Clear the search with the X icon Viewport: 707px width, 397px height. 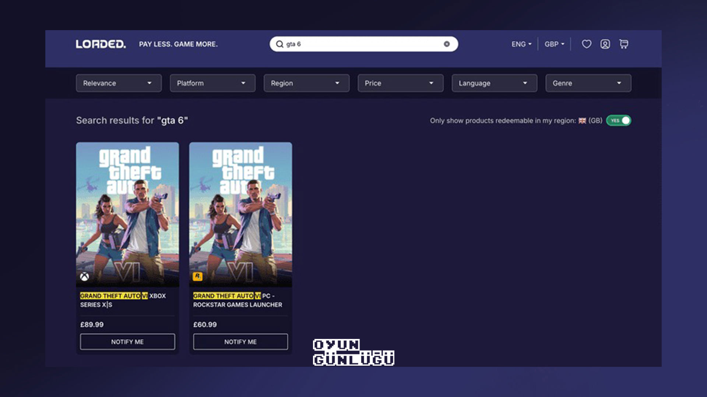click(x=447, y=44)
